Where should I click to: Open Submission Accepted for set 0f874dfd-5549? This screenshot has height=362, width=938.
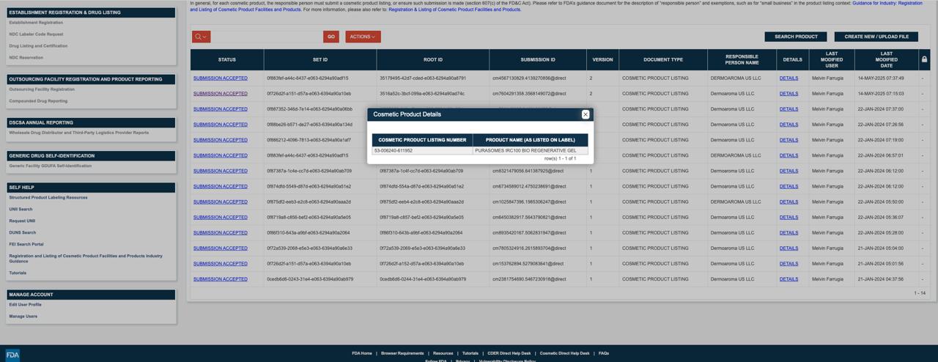[221, 186]
